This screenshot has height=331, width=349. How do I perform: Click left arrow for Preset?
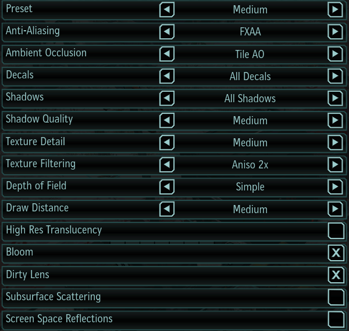[166, 10]
